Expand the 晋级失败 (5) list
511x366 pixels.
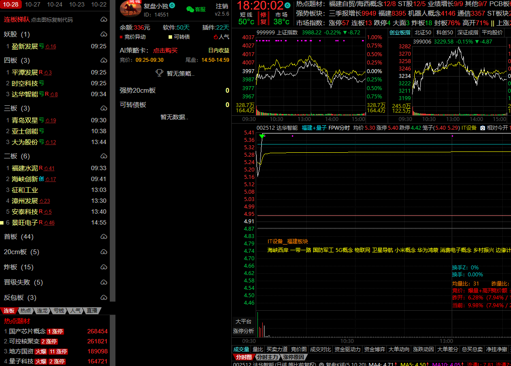point(23,282)
